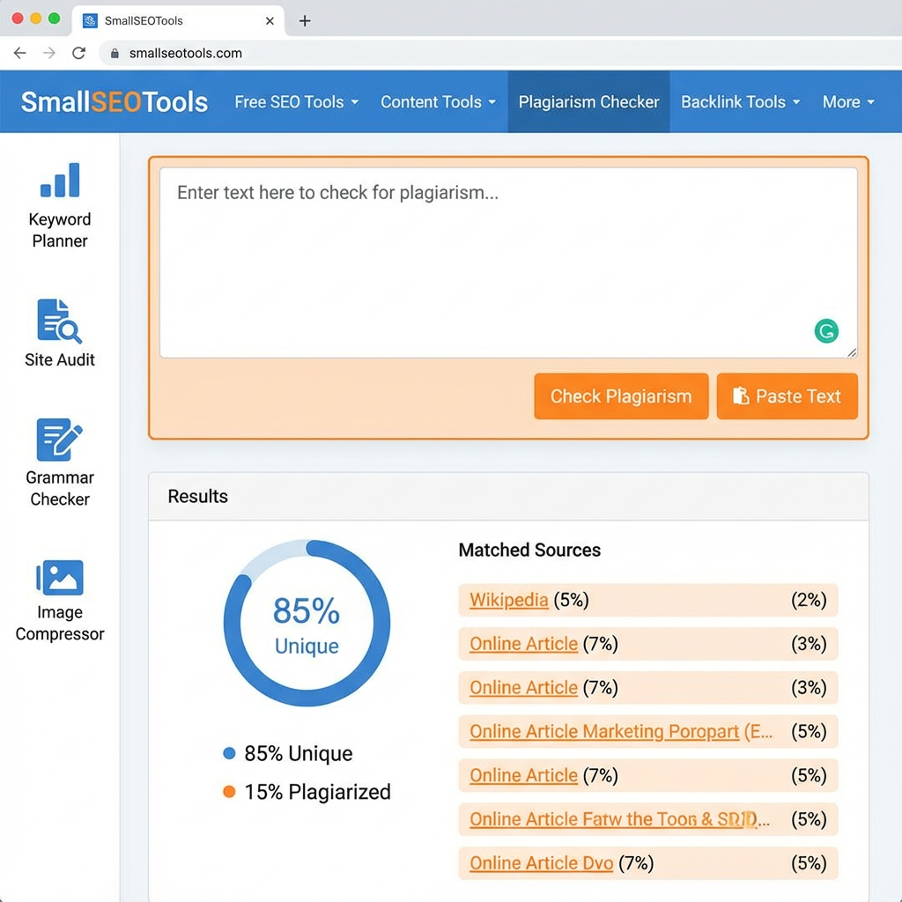Click the browser forward arrow

[x=49, y=53]
